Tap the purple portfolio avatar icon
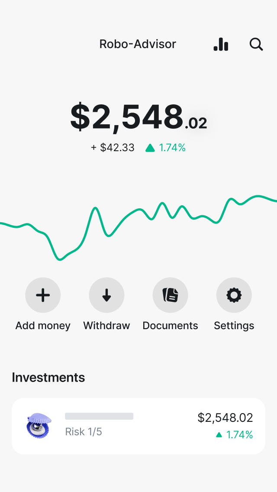 39,426
